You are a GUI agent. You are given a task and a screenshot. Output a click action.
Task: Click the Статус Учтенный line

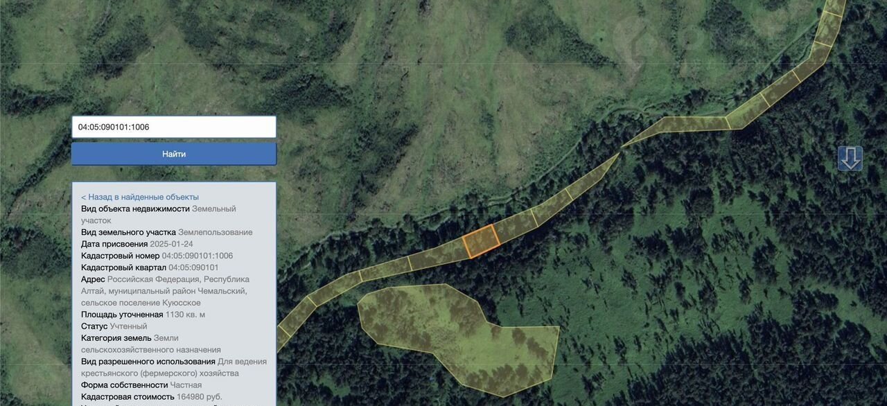(114, 326)
